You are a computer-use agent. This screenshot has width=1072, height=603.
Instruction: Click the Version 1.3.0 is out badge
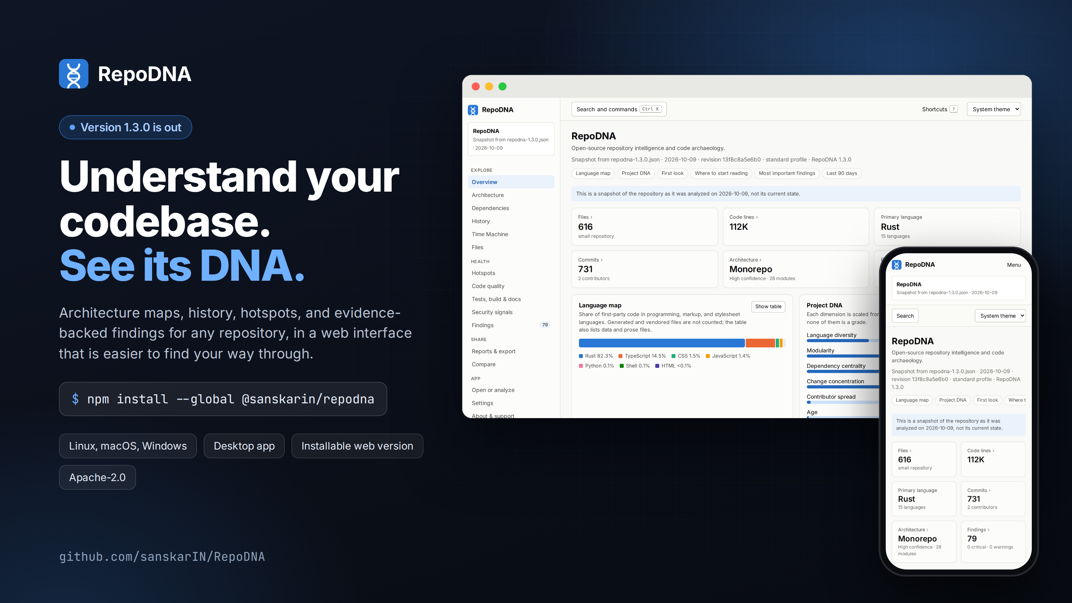[x=125, y=127]
